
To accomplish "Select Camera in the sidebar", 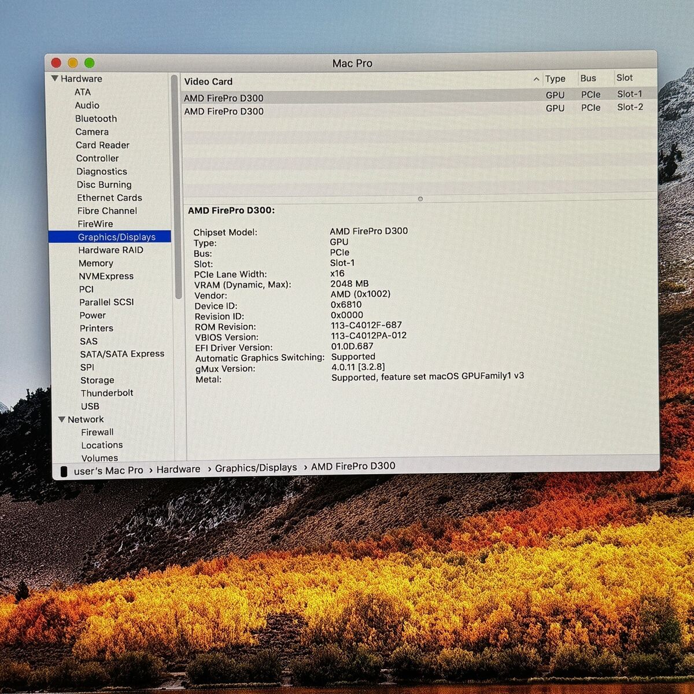I will point(92,132).
